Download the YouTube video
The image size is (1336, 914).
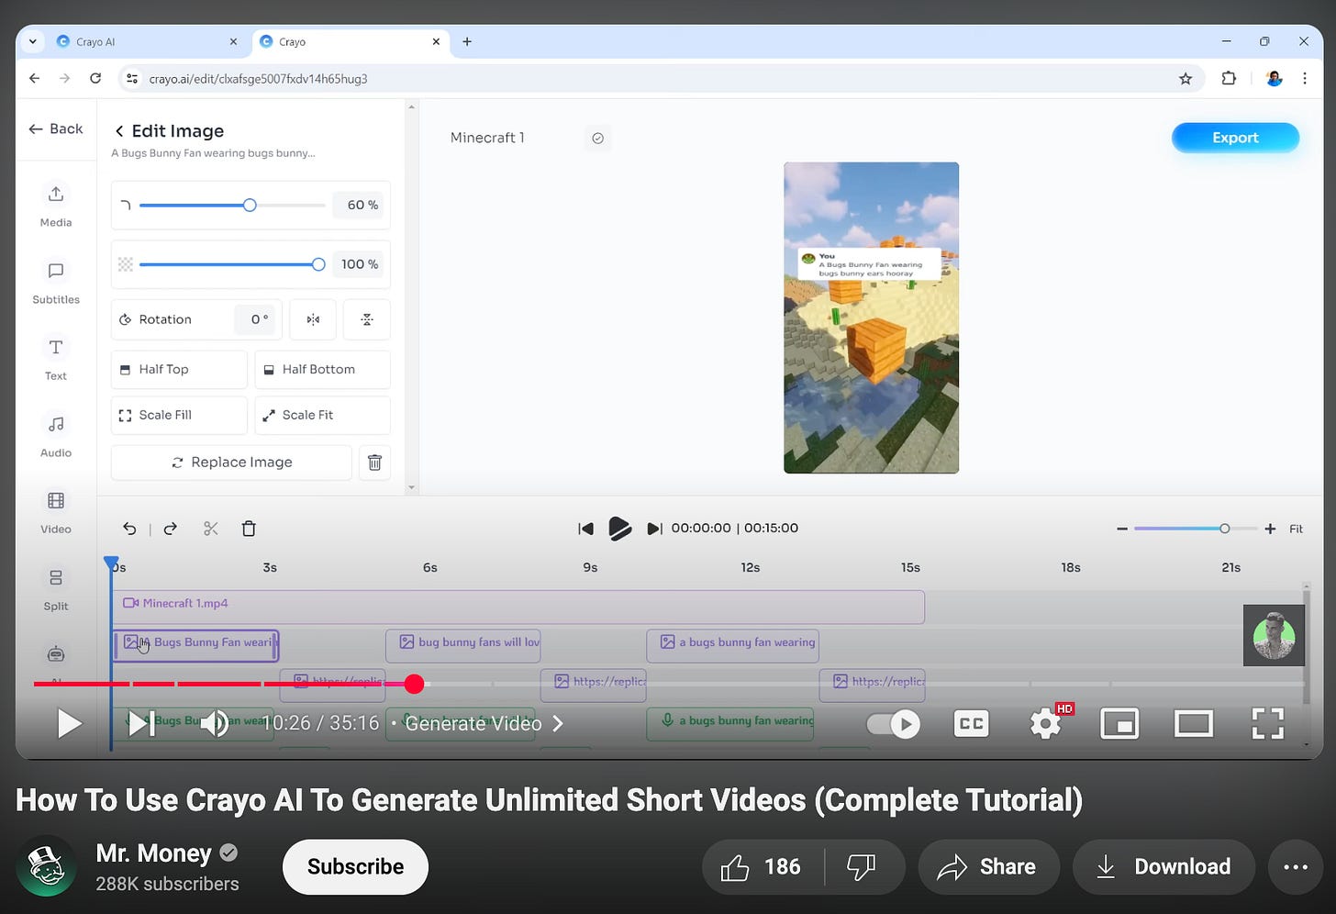pyautogui.click(x=1163, y=867)
